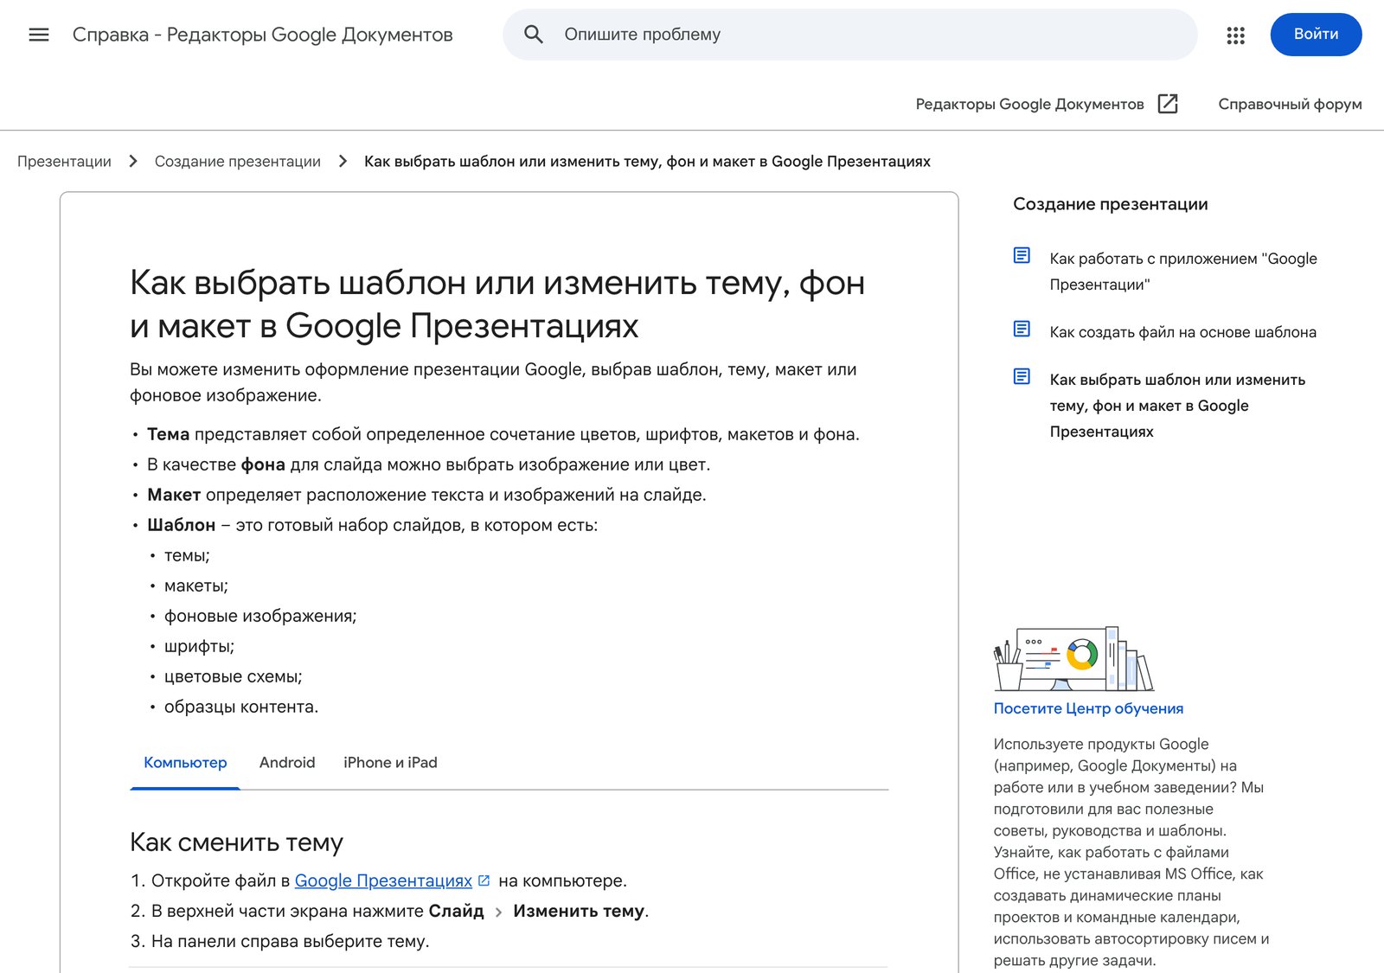Open the Google apps grid
Image resolution: width=1384 pixels, height=973 pixels.
point(1235,35)
